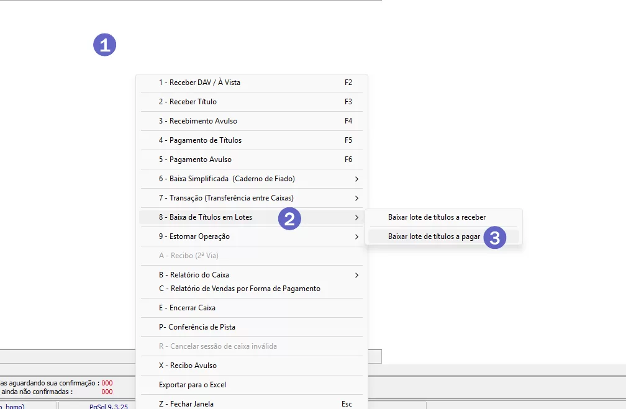Pick Baixar lote de títulos a receber

[437, 217]
